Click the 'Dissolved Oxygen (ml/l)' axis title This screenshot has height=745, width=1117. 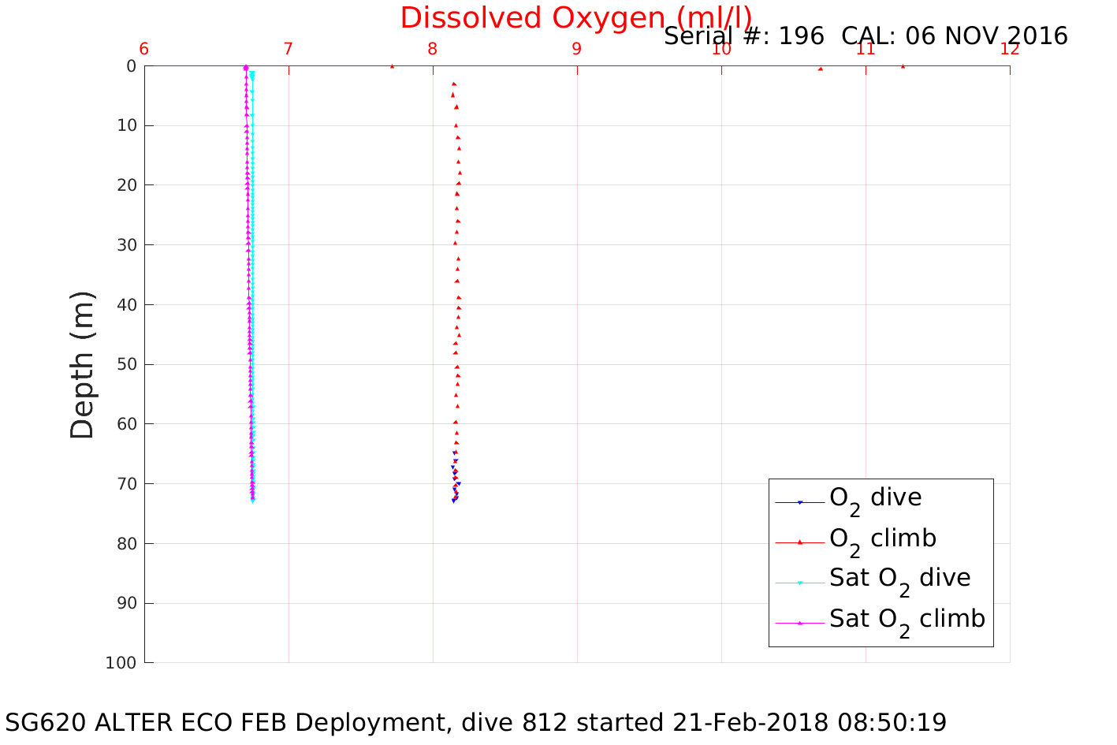575,17
